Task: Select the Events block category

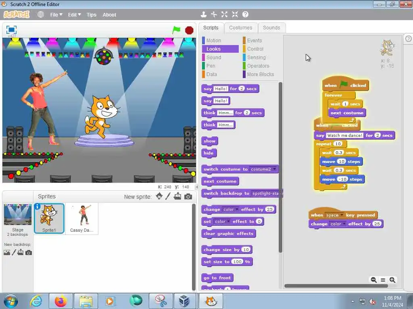Action: (x=261, y=41)
